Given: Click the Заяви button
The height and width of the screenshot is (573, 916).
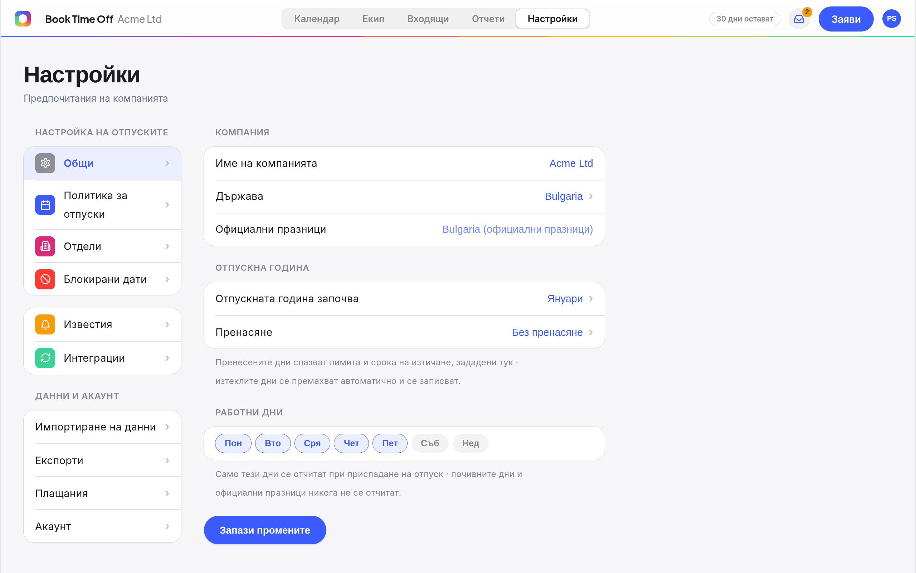Looking at the screenshot, I should click(x=846, y=19).
